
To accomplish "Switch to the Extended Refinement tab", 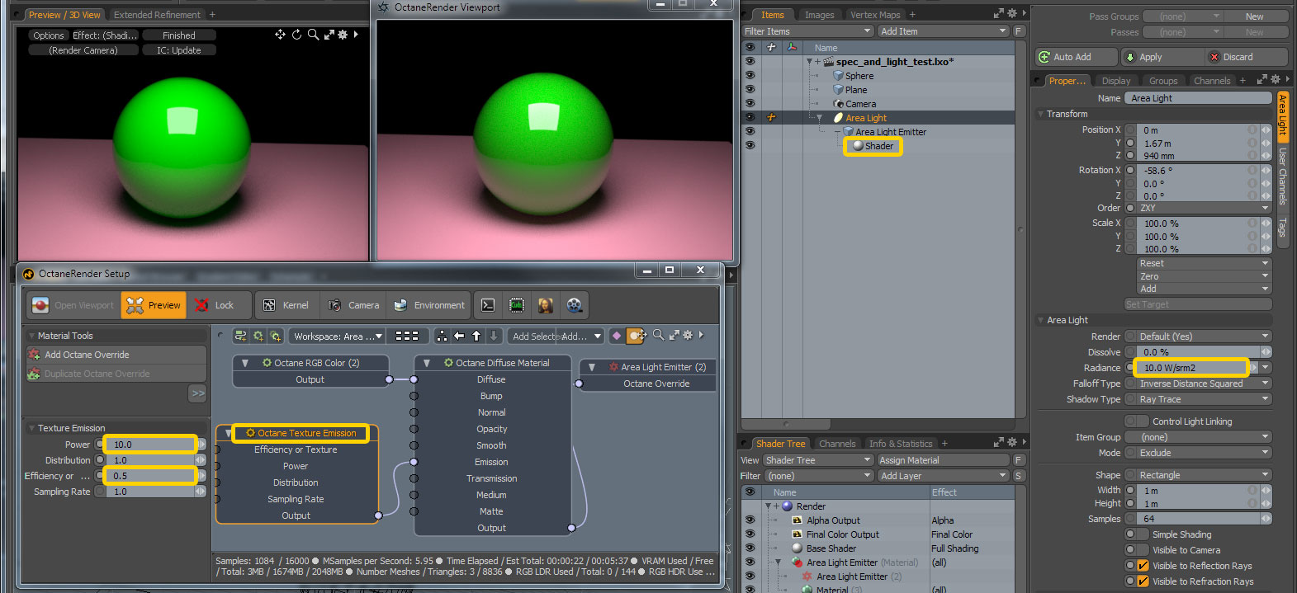I will click(157, 15).
